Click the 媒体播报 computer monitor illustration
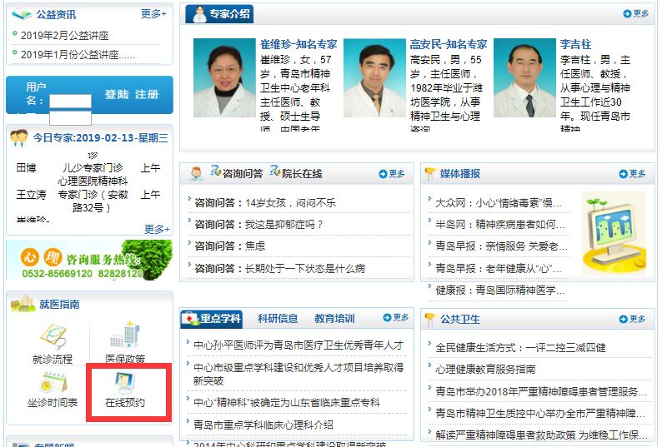This screenshot has height=447, width=662. (x=614, y=234)
